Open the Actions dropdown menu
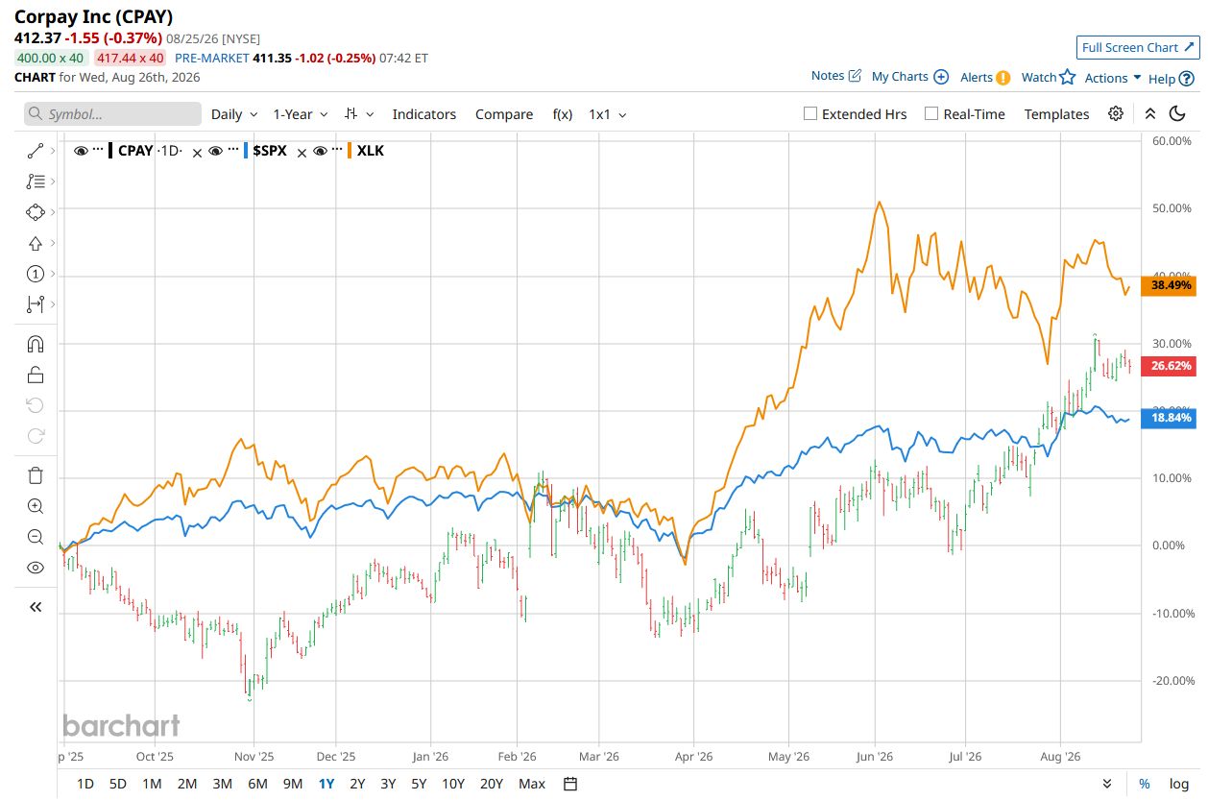Viewport: 1208px width, 800px height. [1113, 78]
